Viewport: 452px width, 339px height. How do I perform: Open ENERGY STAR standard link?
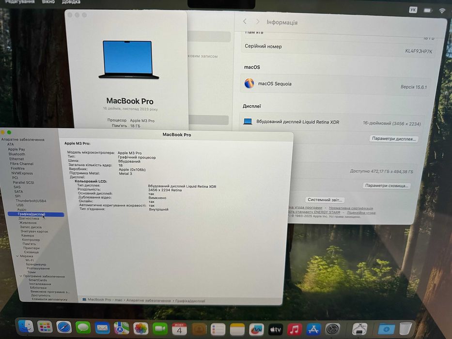313,212
